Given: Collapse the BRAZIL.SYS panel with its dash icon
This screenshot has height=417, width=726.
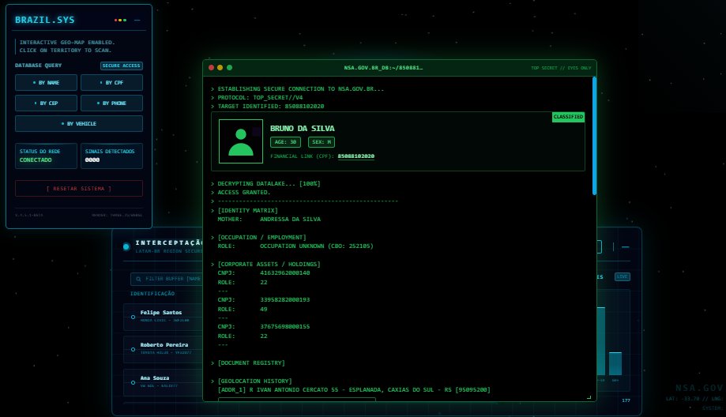Looking at the screenshot, I should click(137, 21).
